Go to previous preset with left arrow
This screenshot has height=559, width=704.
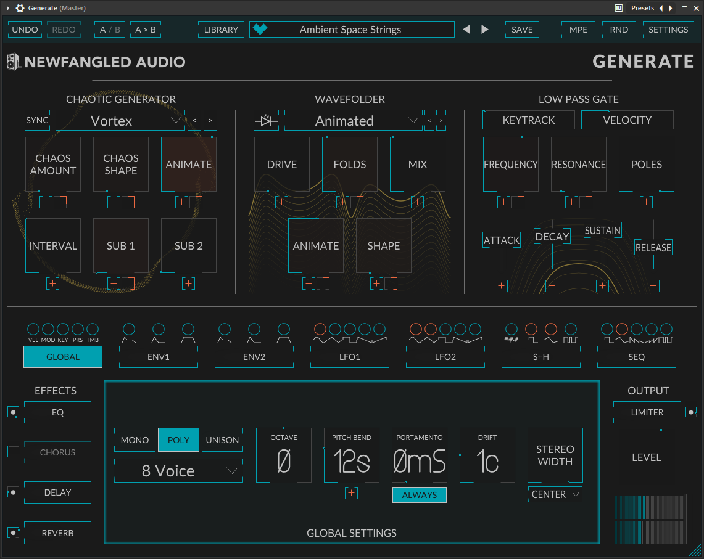point(466,29)
